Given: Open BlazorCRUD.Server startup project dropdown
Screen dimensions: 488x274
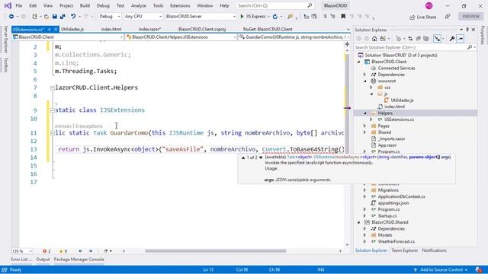Looking at the screenshot, I should point(201,17).
